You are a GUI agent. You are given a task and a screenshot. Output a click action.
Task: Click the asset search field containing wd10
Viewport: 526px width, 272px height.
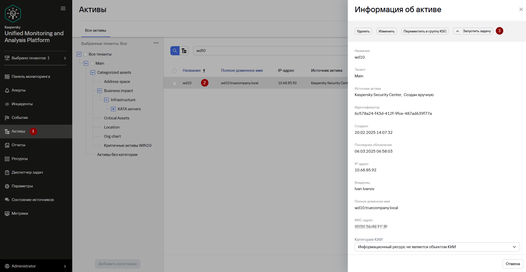(270, 51)
